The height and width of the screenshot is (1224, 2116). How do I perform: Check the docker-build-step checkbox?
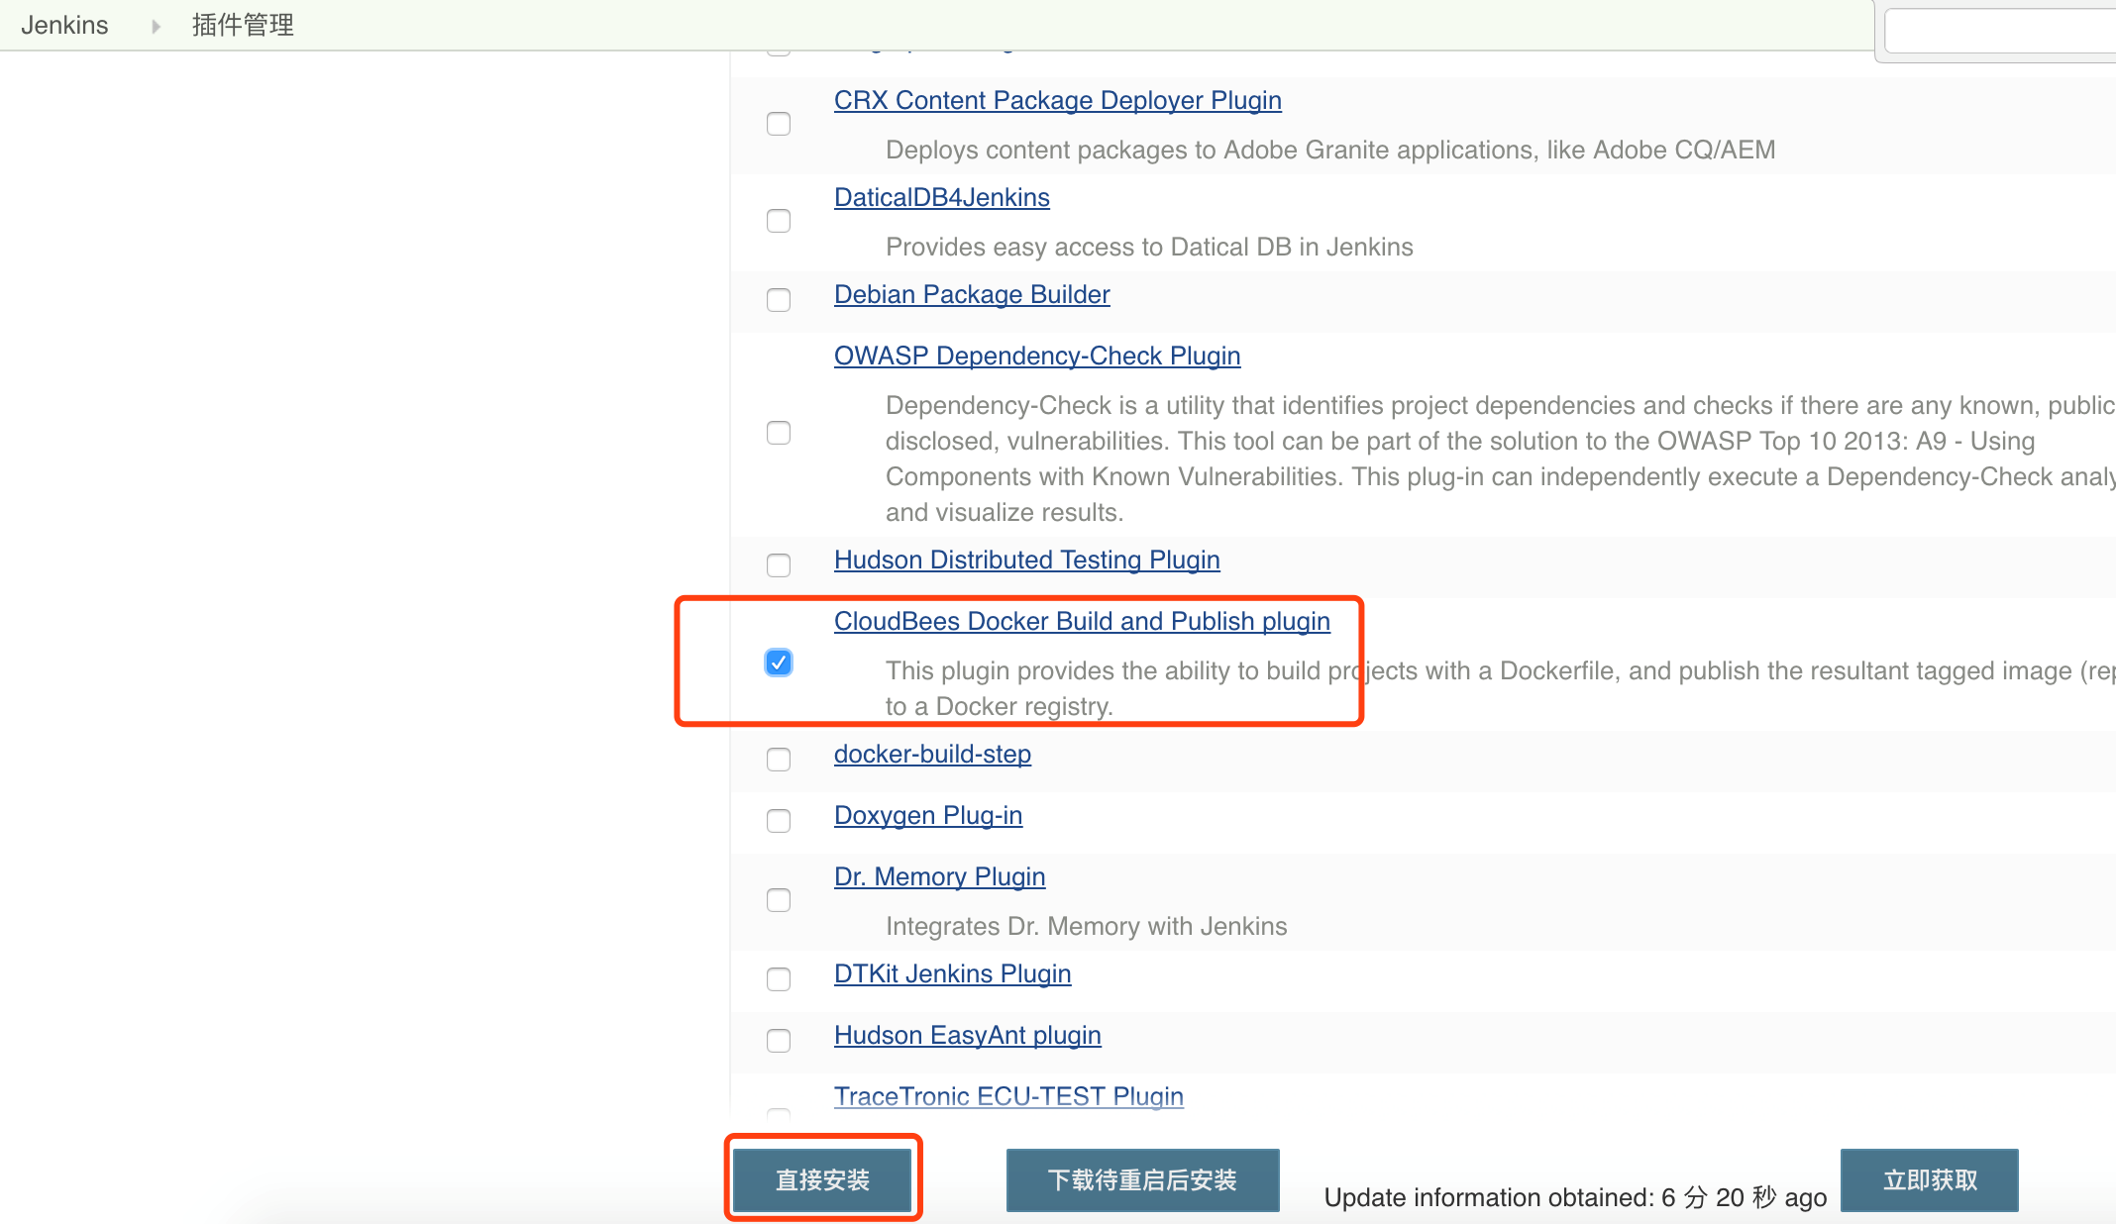point(779,760)
